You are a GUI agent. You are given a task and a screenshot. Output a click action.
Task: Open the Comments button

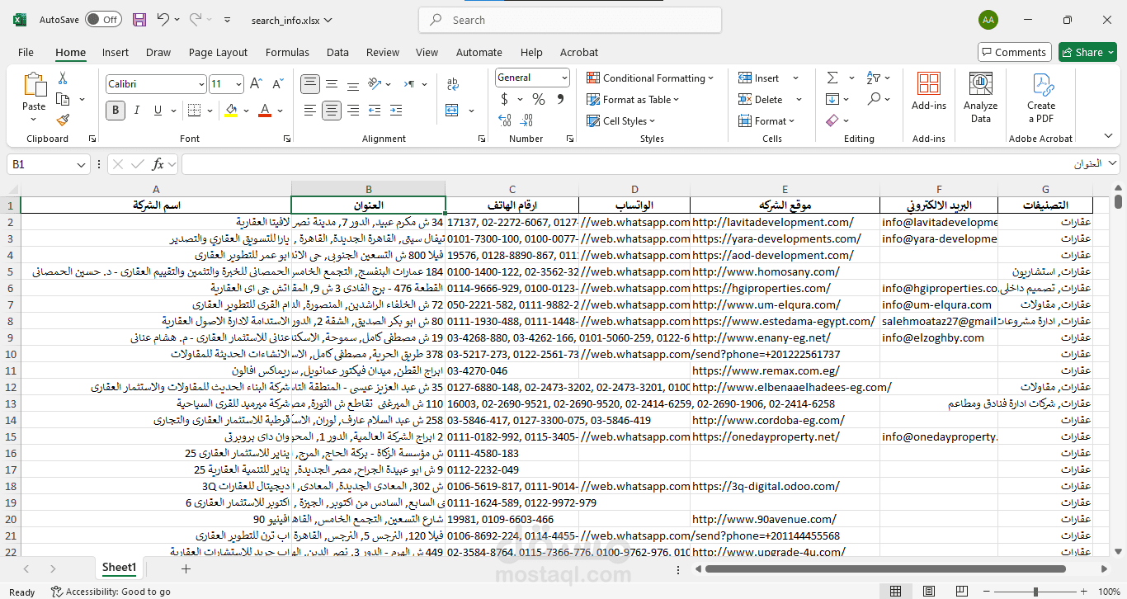(1014, 52)
